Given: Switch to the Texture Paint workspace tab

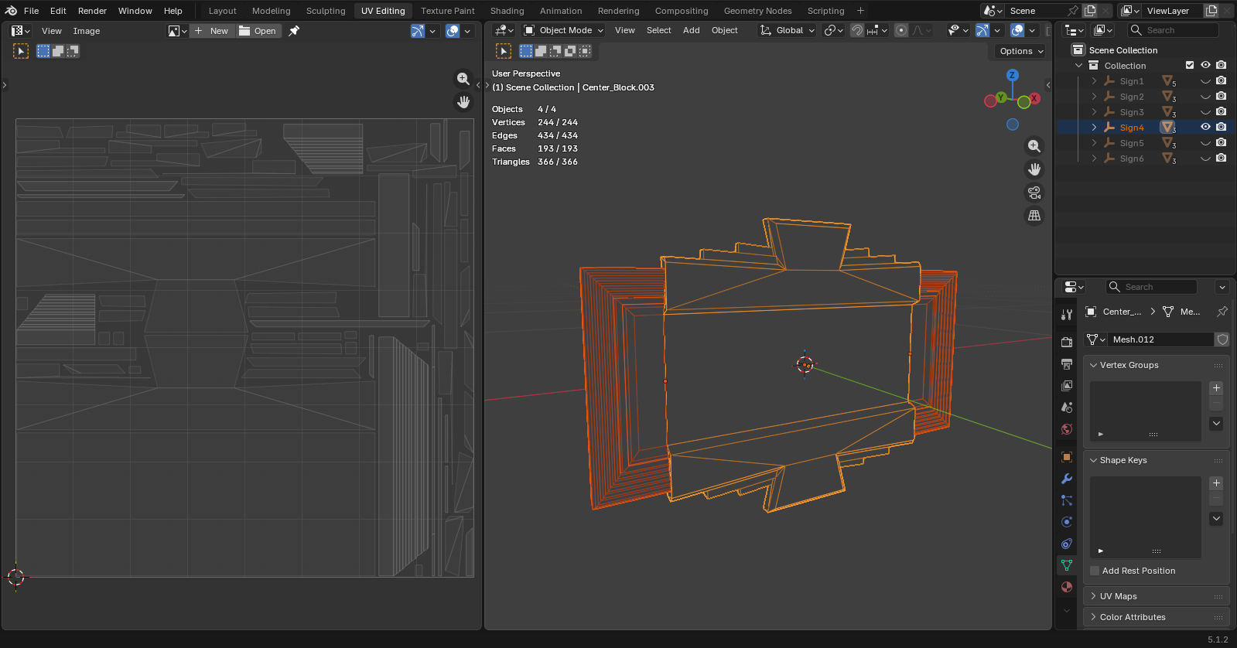Looking at the screenshot, I should pyautogui.click(x=448, y=11).
